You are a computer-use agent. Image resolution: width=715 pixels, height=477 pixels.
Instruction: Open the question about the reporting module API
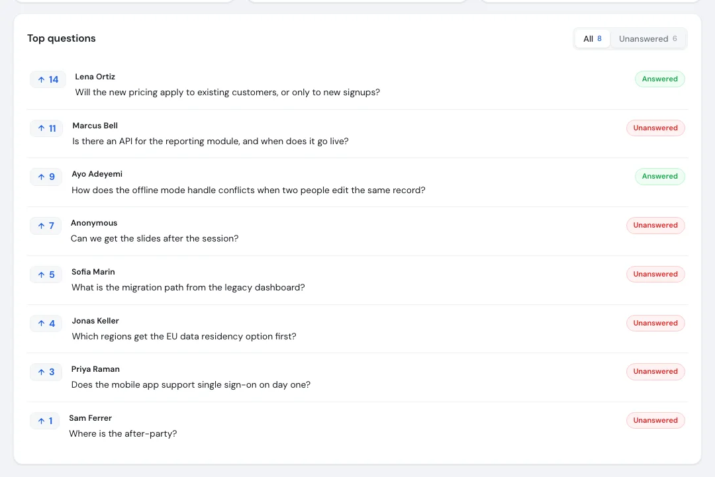pos(211,141)
